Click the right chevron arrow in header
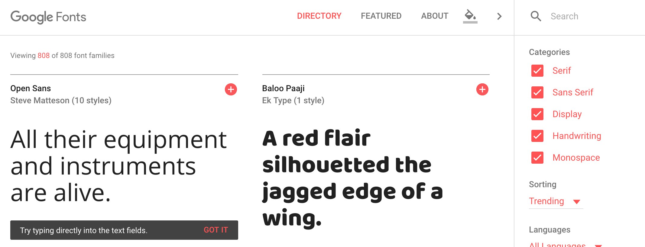645x247 pixels. point(499,16)
